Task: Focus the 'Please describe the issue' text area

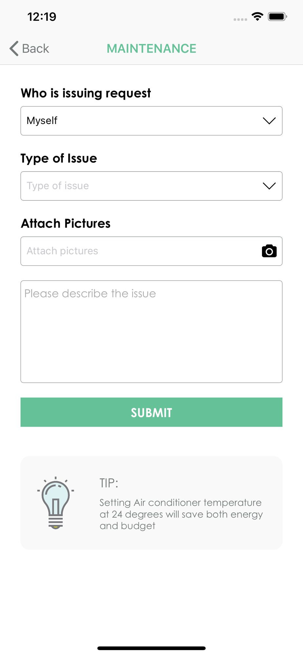Action: 151,332
